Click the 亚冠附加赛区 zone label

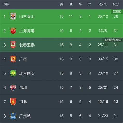click(x=113, y=40)
